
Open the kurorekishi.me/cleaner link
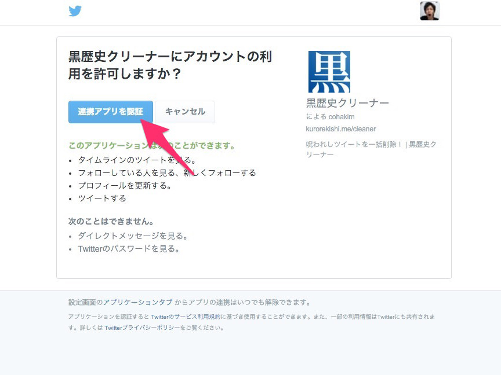(x=340, y=129)
